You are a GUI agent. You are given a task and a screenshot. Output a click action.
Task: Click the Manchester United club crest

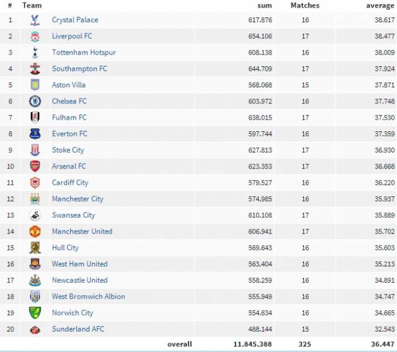[x=35, y=231]
